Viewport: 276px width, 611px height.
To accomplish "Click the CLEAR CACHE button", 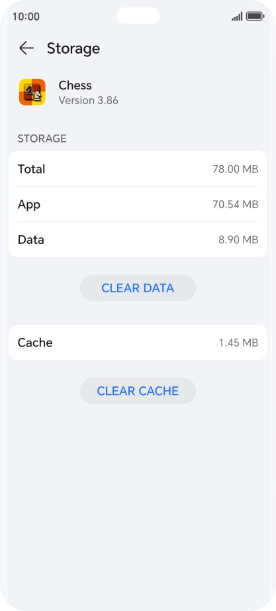I will [138, 391].
